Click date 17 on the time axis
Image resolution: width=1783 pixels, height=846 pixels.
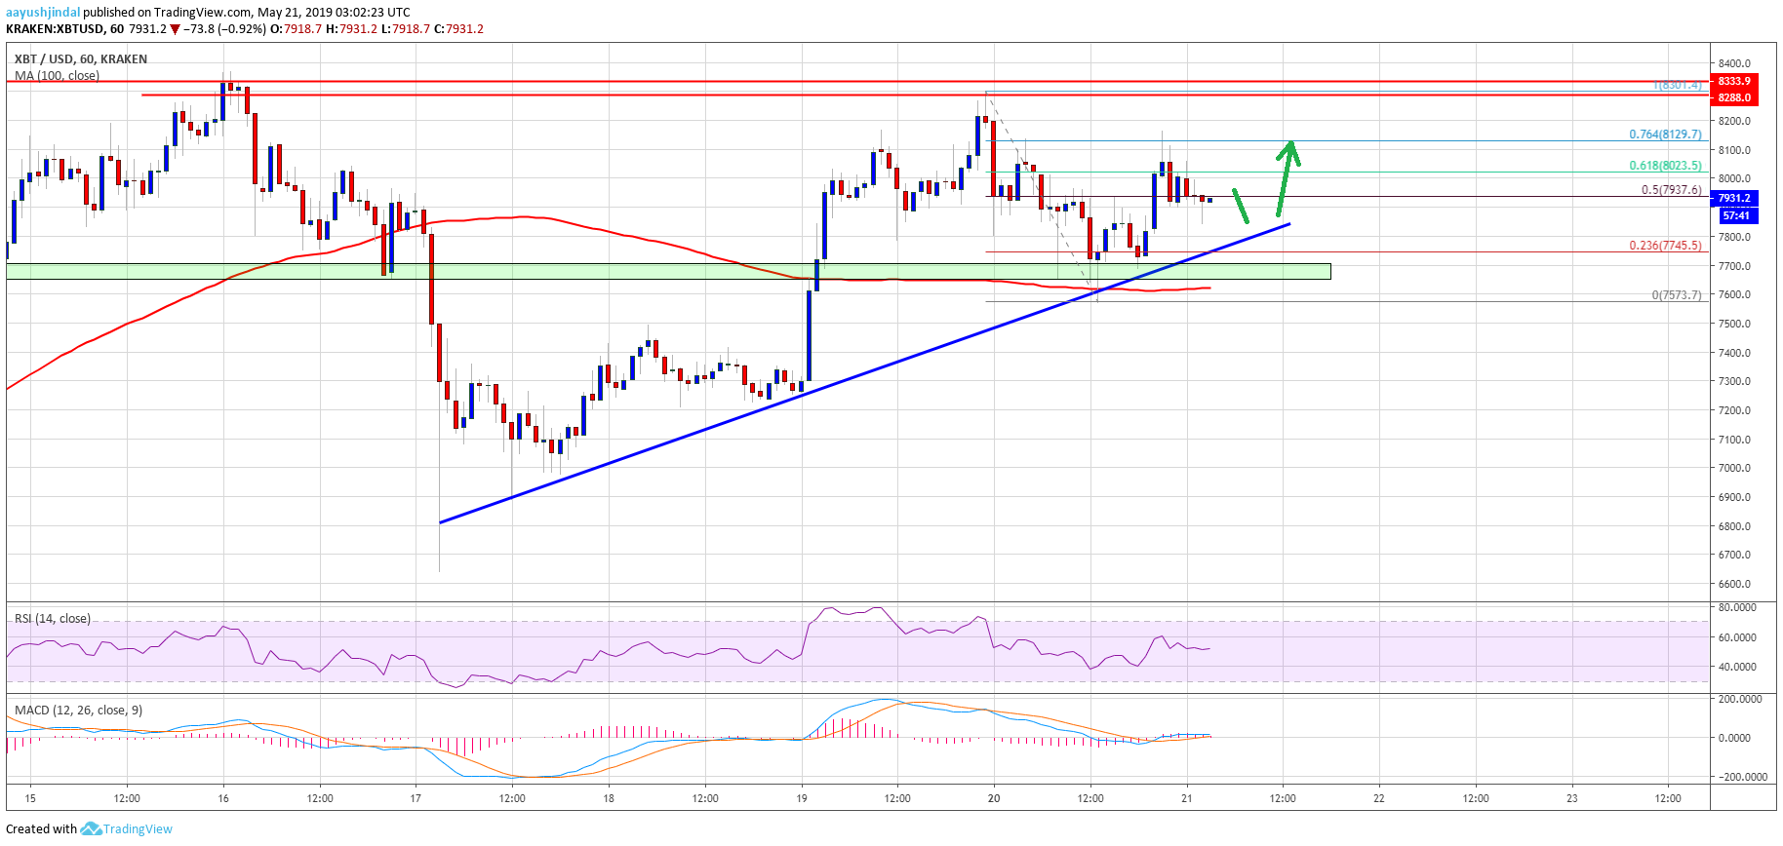[x=416, y=798]
